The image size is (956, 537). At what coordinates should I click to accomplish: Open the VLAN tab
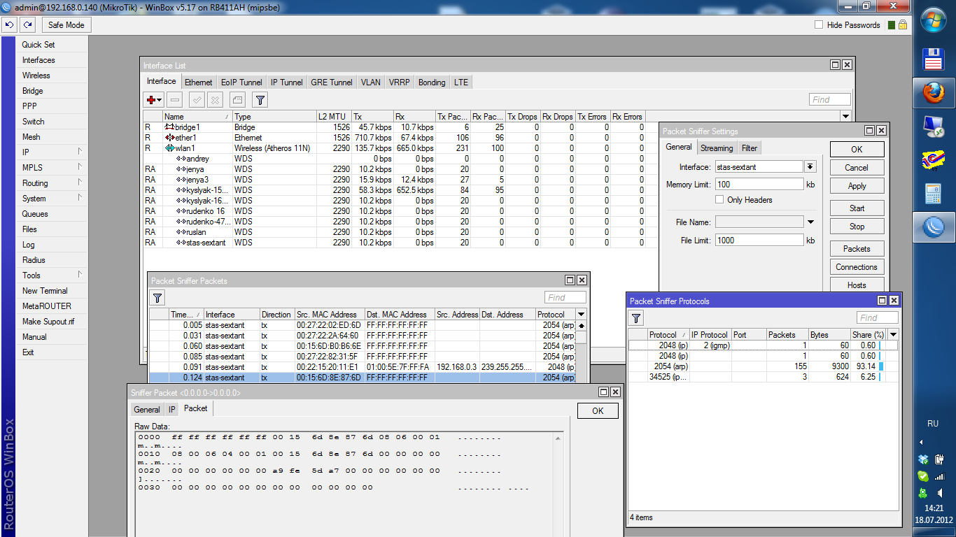(370, 83)
